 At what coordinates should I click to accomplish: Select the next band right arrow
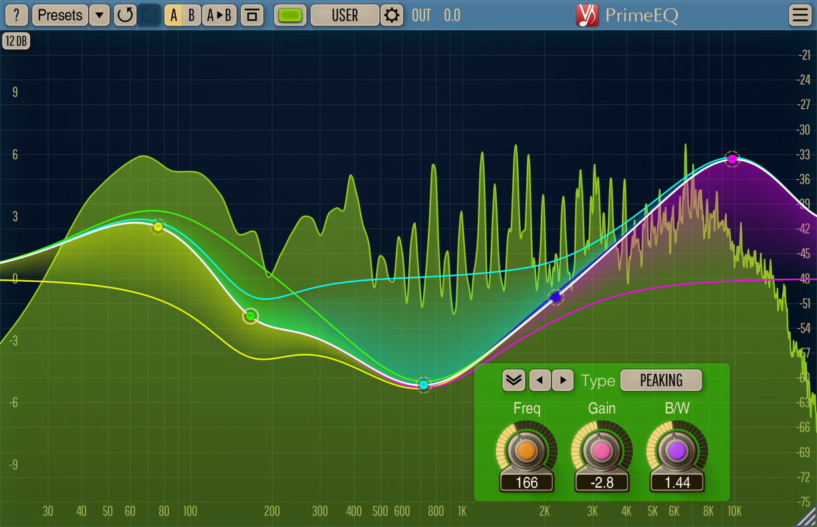pos(563,381)
